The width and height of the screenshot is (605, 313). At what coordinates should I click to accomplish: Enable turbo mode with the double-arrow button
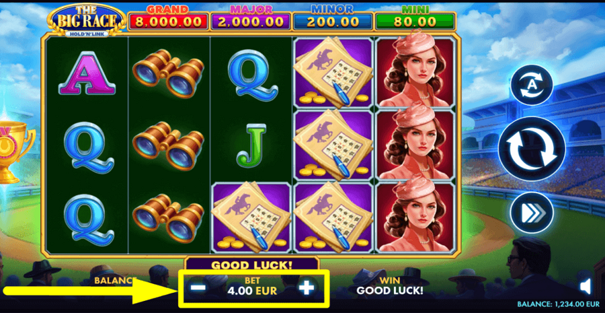point(532,213)
